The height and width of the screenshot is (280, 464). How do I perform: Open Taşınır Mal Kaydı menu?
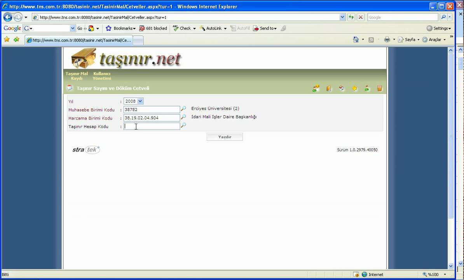click(77, 76)
